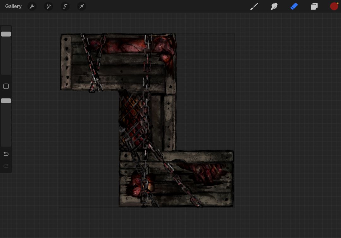Activate the Transform arrow tool
341x238 pixels.
(x=81, y=6)
